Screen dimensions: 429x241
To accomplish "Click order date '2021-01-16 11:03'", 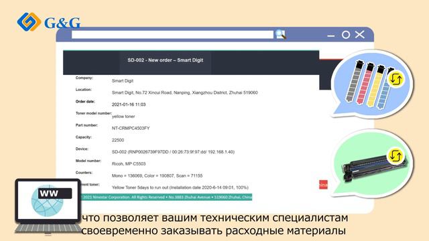I will tap(129, 104).
